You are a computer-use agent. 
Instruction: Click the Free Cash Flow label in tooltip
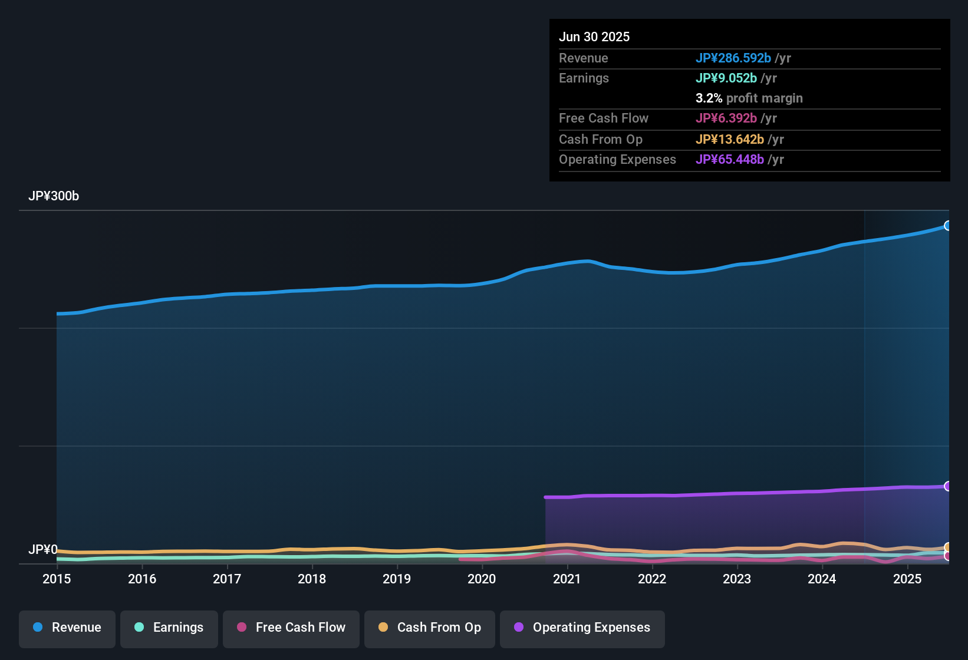[604, 118]
